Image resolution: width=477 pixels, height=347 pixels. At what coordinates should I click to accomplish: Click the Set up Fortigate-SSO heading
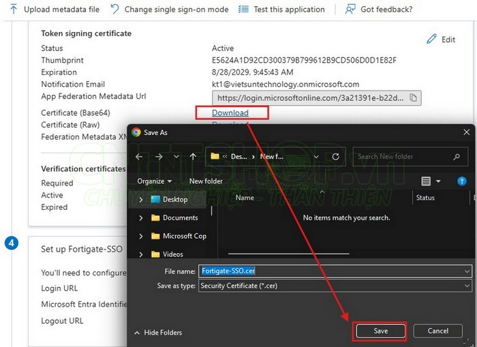tap(82, 249)
